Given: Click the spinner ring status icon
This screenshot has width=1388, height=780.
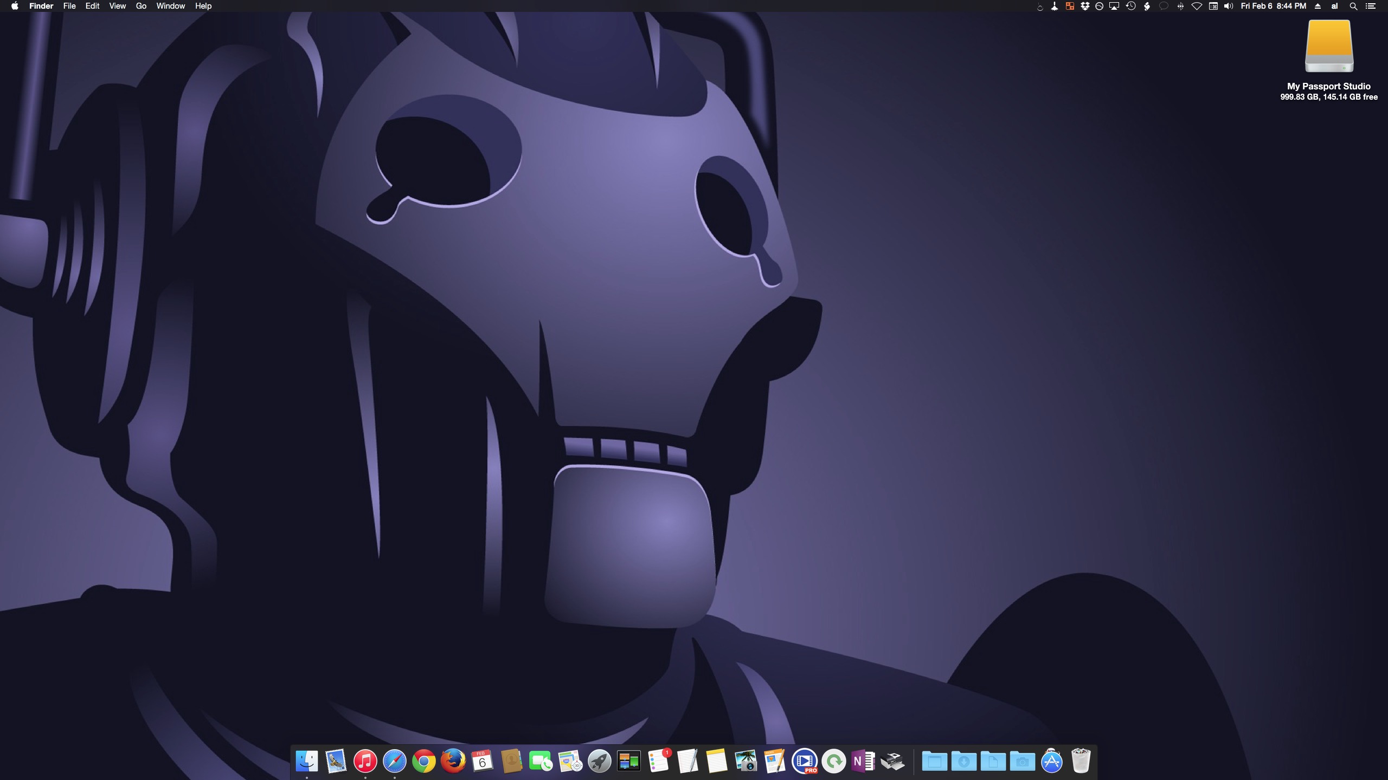Looking at the screenshot, I should coord(1040,7).
